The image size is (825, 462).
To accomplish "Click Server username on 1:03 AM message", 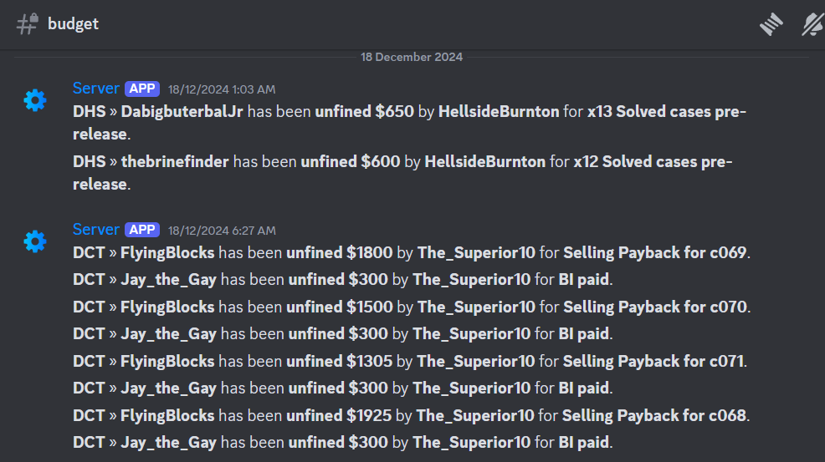I will [95, 89].
